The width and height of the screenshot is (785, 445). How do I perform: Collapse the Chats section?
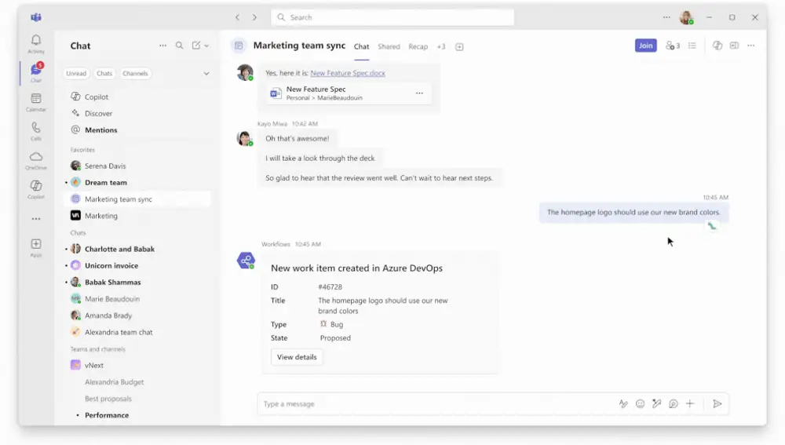click(x=78, y=233)
